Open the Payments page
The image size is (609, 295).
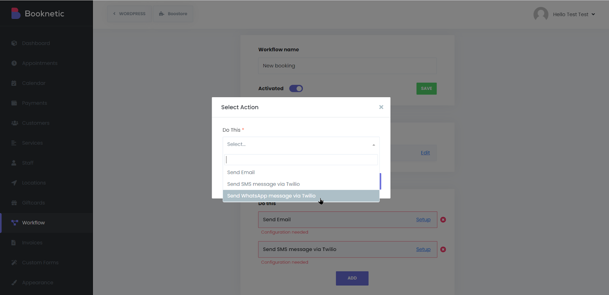point(34,103)
